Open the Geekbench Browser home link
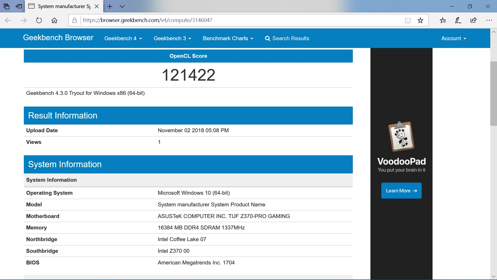497x280 pixels. click(x=58, y=38)
